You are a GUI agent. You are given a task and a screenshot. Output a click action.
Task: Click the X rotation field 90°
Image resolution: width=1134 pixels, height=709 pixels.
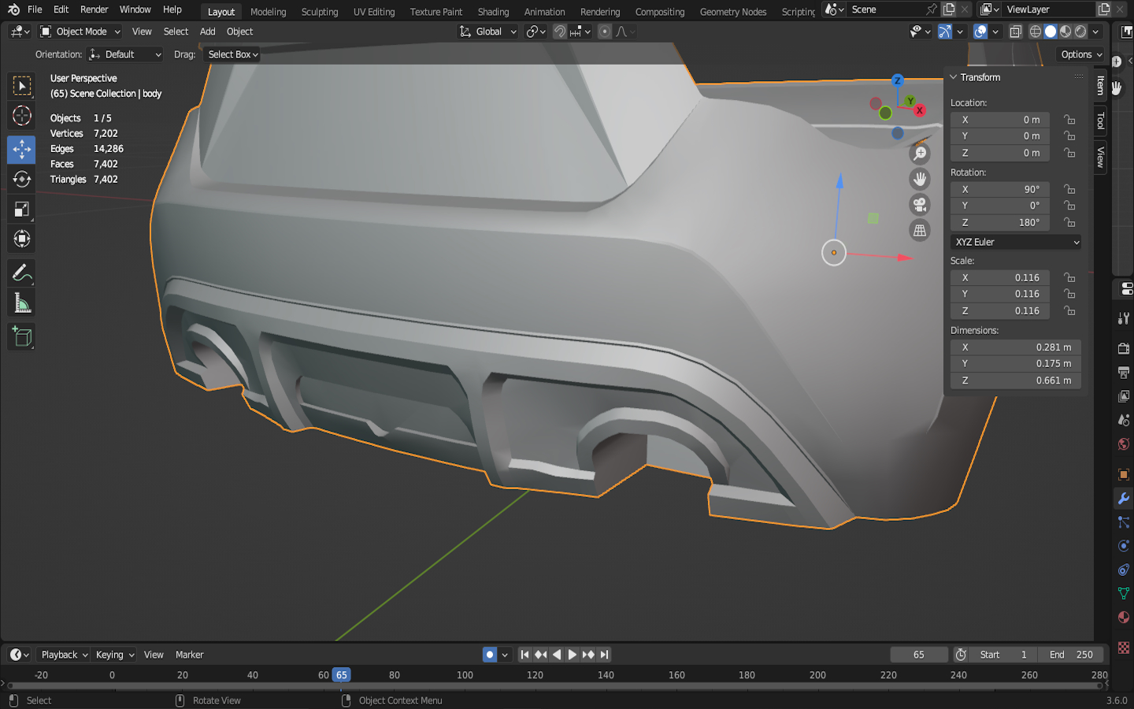1000,189
